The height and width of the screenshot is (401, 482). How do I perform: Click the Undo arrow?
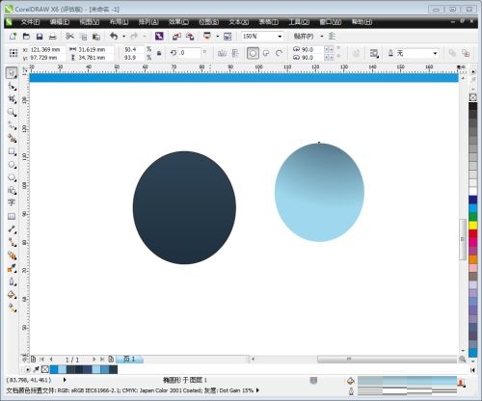[x=114, y=36]
